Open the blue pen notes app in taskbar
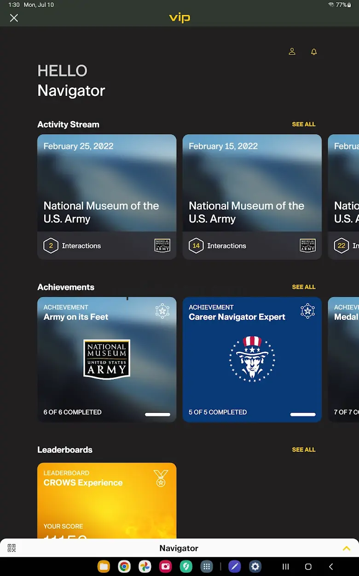Viewport: 359px width, 576px height. (235, 567)
